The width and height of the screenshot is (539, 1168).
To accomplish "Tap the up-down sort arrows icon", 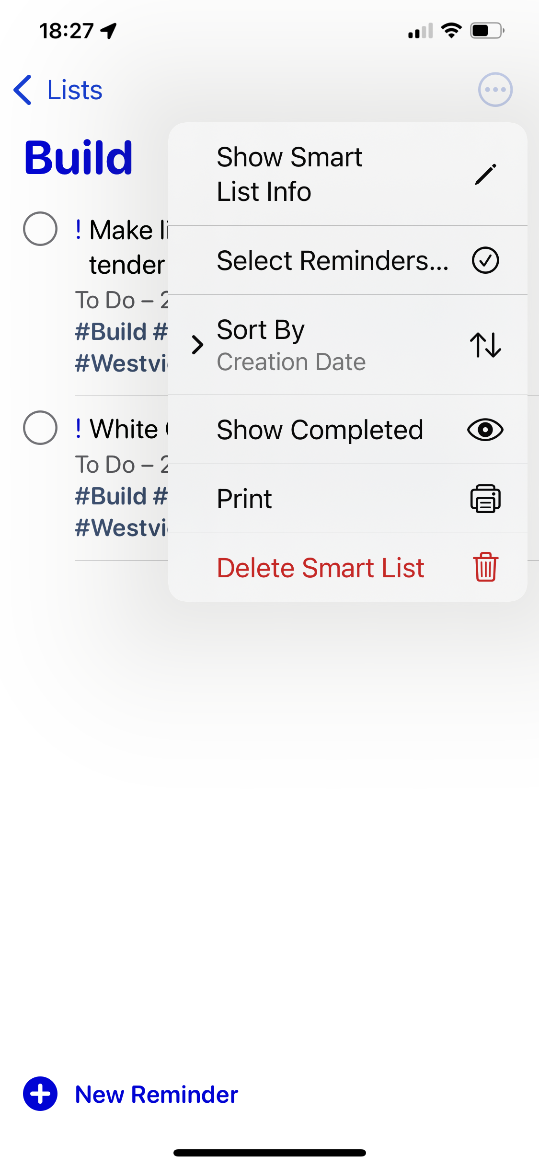I will 485,345.
